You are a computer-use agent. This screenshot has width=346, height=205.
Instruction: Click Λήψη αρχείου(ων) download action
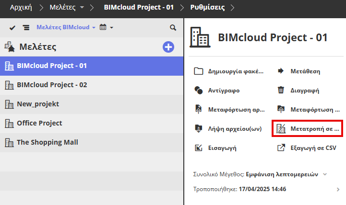228,129
